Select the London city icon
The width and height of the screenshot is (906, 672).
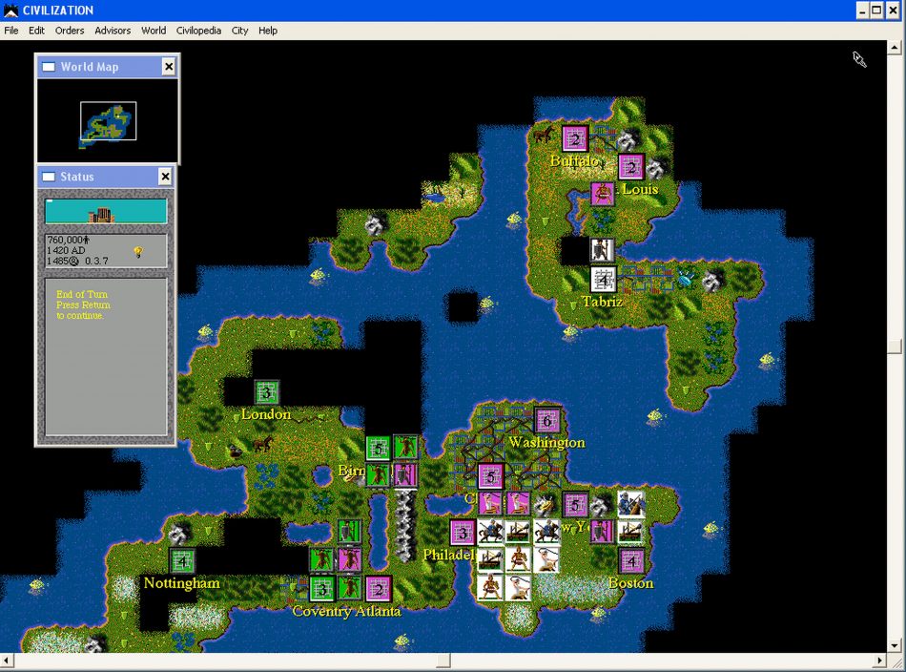click(267, 391)
